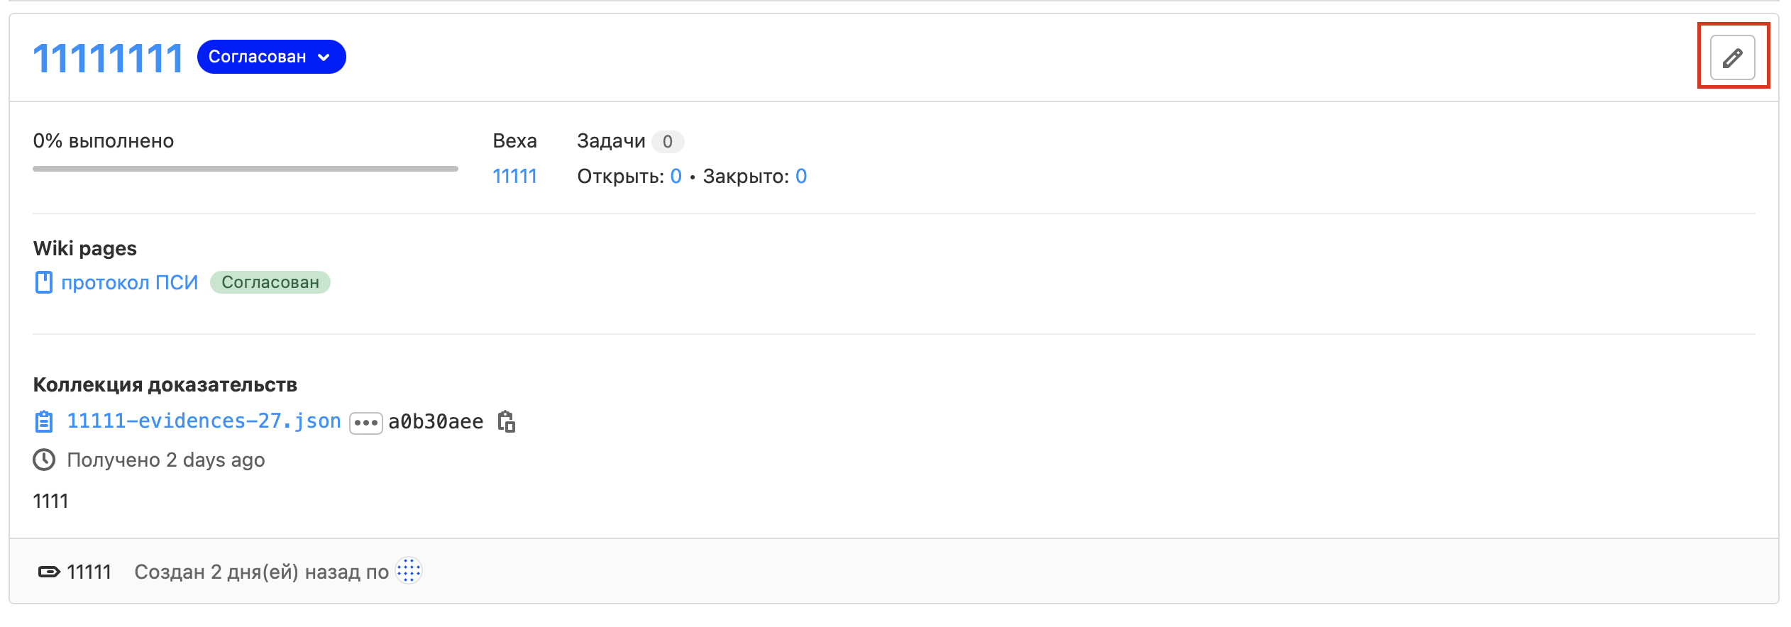Open the 11111111 release title link
The height and width of the screenshot is (627, 1791).
click(108, 58)
